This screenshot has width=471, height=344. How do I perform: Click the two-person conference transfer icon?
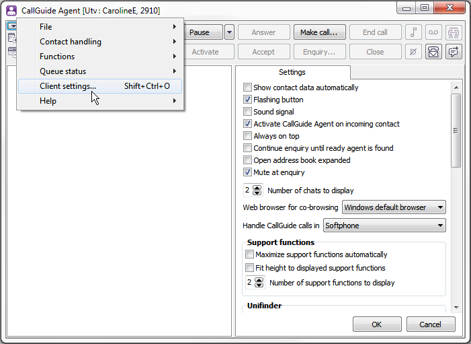[x=454, y=32]
